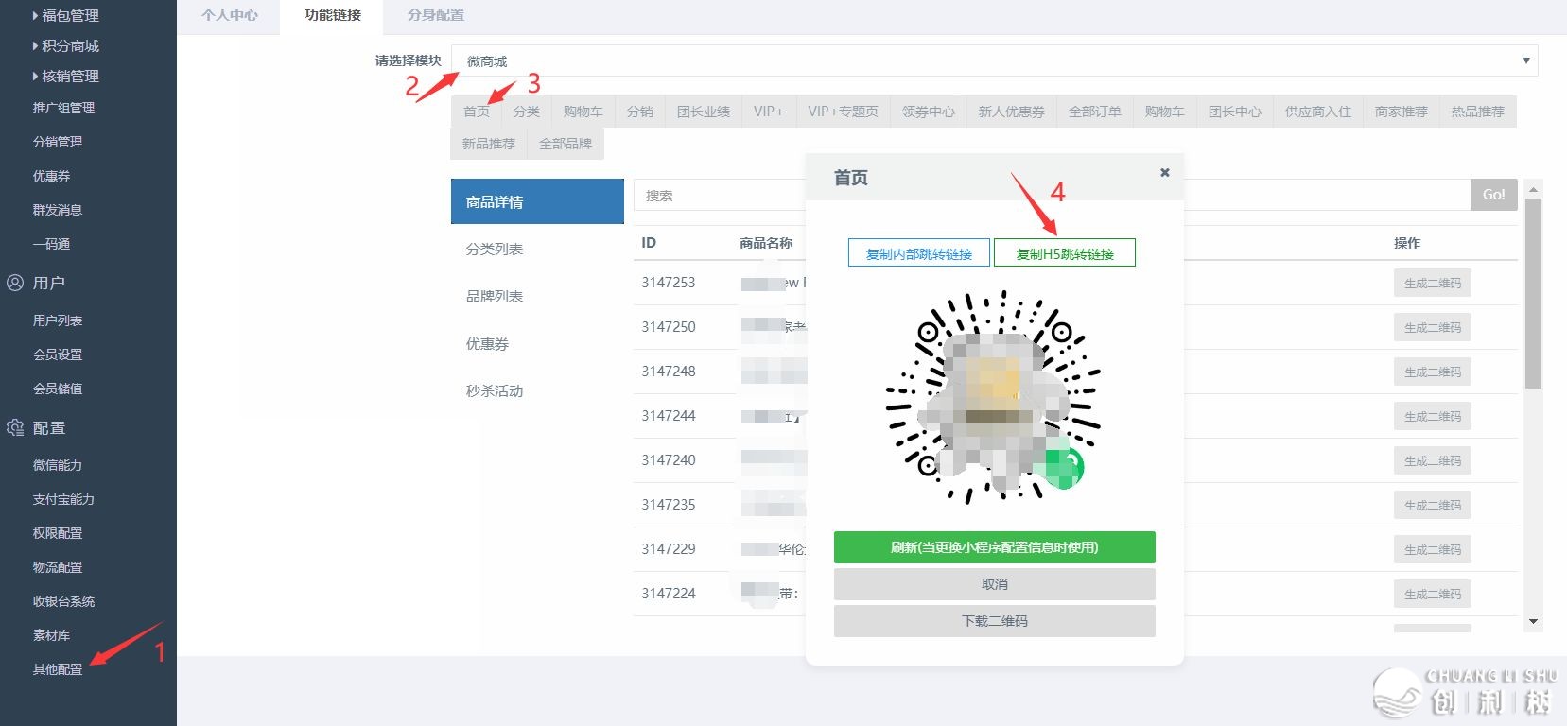Generate QR code for product 3147248
Screen dimensions: 1567x726
click(1433, 372)
